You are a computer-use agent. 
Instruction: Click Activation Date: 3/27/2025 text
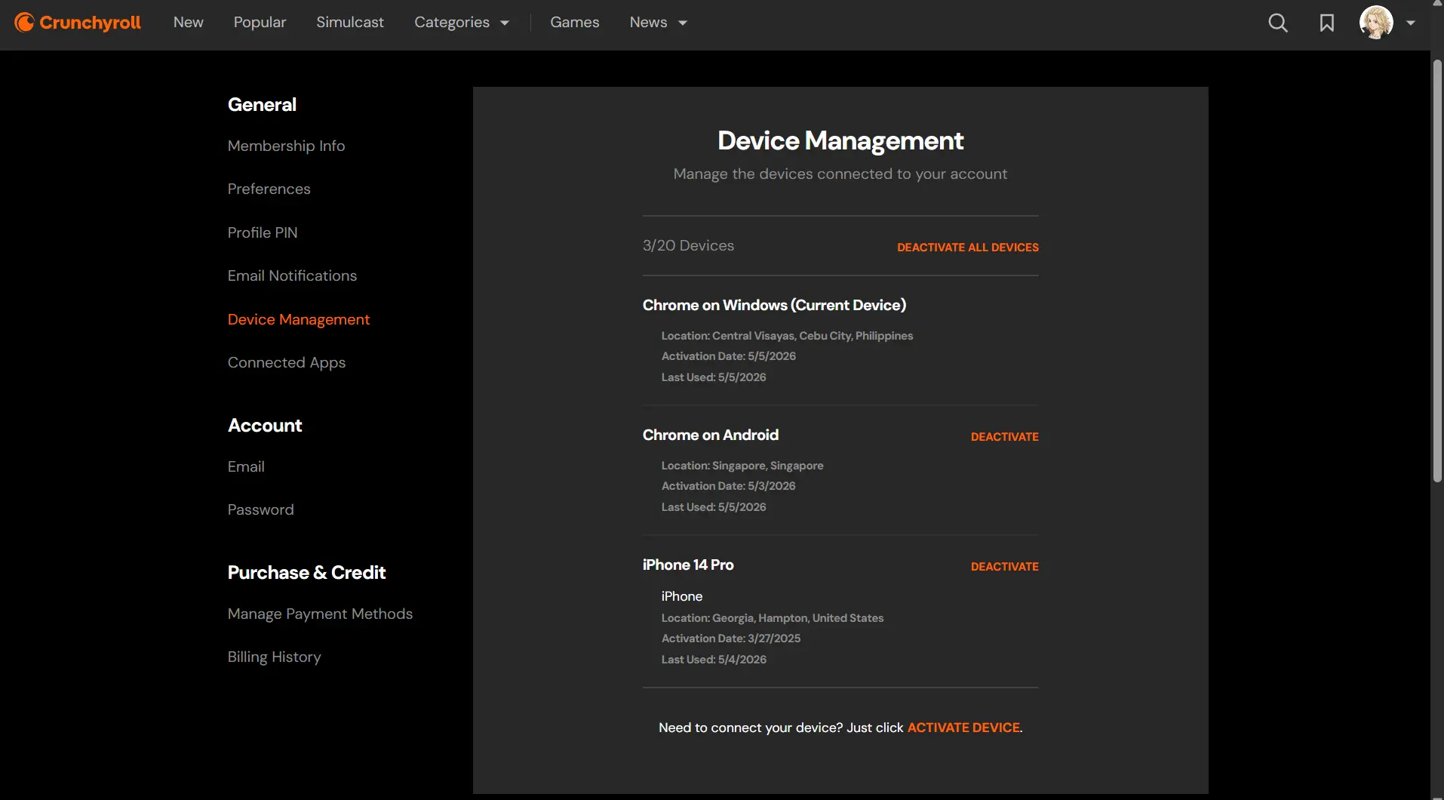pyautogui.click(x=731, y=638)
